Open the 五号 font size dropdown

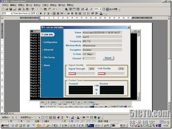[x=36, y=14]
